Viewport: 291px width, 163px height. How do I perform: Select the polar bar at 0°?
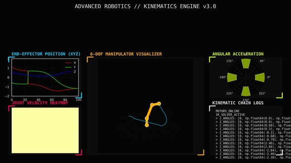pyautogui.click(x=260, y=77)
